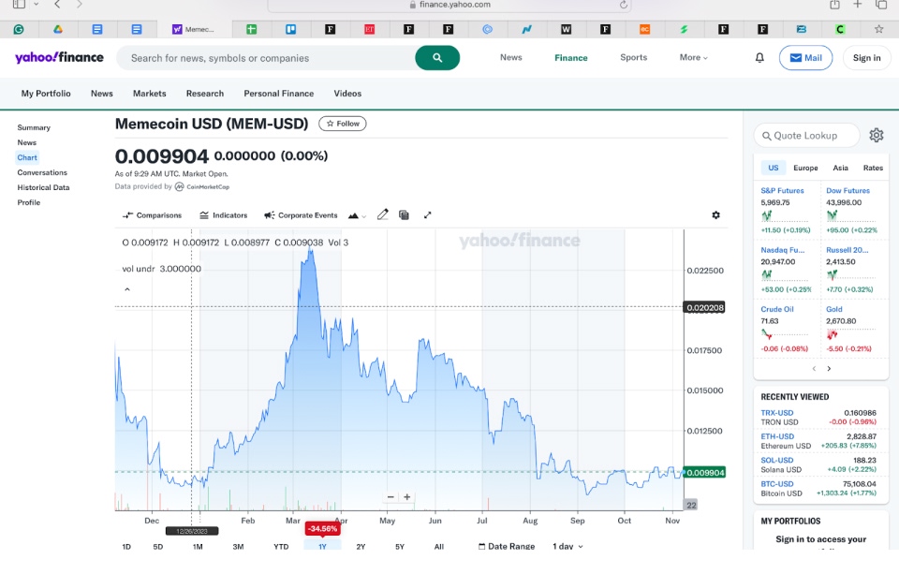Click the chart table view icon

pyautogui.click(x=404, y=215)
